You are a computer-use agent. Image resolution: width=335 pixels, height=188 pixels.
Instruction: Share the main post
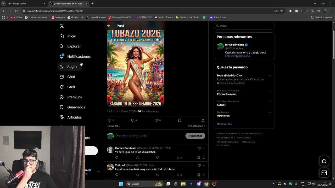203,120
